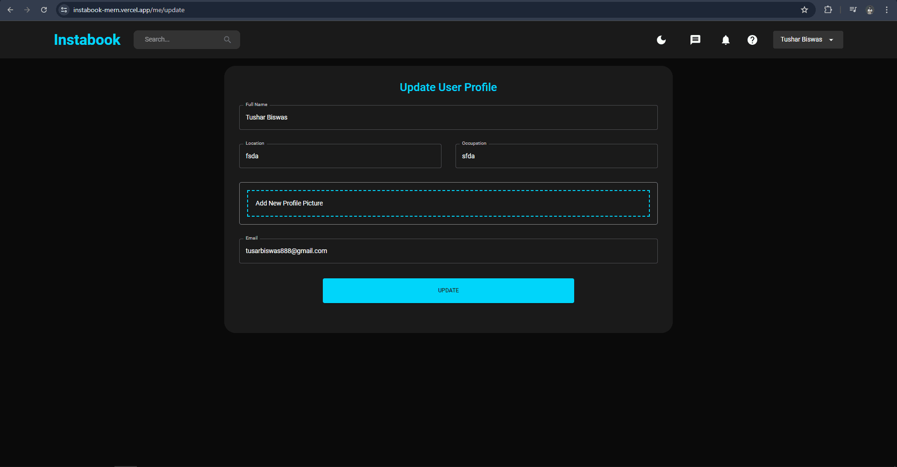The width and height of the screenshot is (897, 467).
Task: Open the browser profile avatar
Action: pyautogui.click(x=870, y=9)
